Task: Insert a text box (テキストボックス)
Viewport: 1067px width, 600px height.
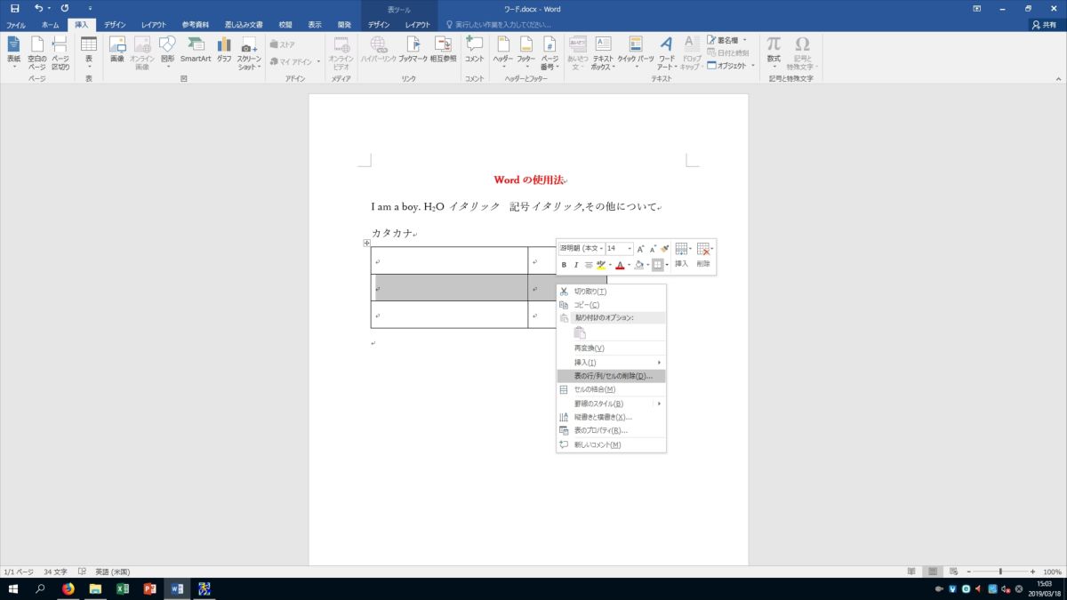Action: (x=603, y=53)
